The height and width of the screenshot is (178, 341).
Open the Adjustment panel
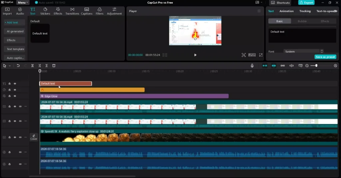pos(114,11)
